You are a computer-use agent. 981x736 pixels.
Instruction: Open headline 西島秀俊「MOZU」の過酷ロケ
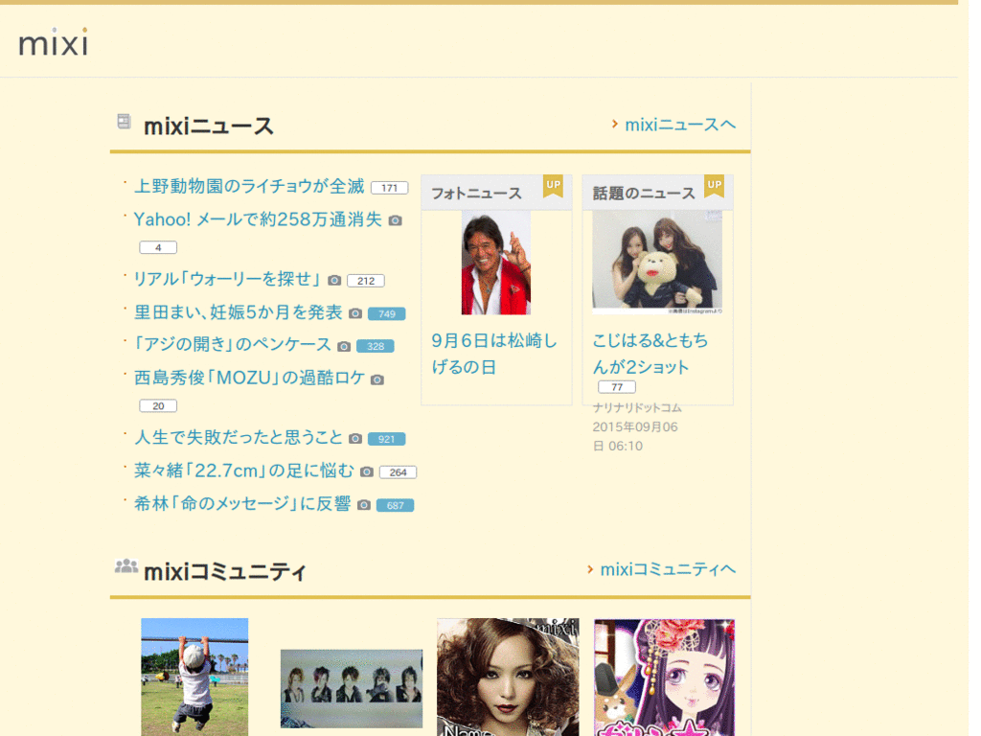point(249,378)
